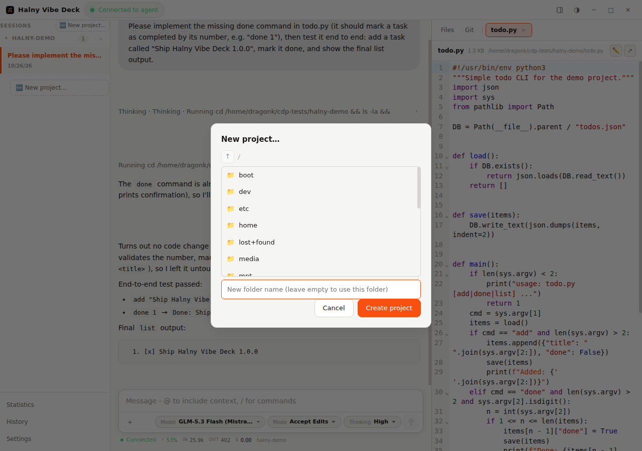This screenshot has height=451, width=642.
Task: Click the Create project button
Action: pos(389,308)
